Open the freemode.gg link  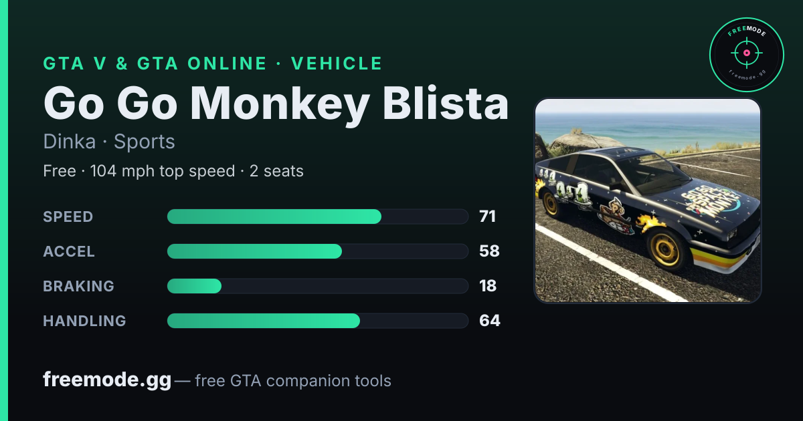click(x=107, y=380)
